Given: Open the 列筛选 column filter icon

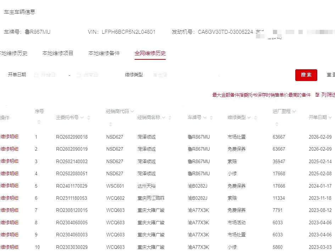Looking at the screenshot, I should pyautogui.click(x=317, y=95).
